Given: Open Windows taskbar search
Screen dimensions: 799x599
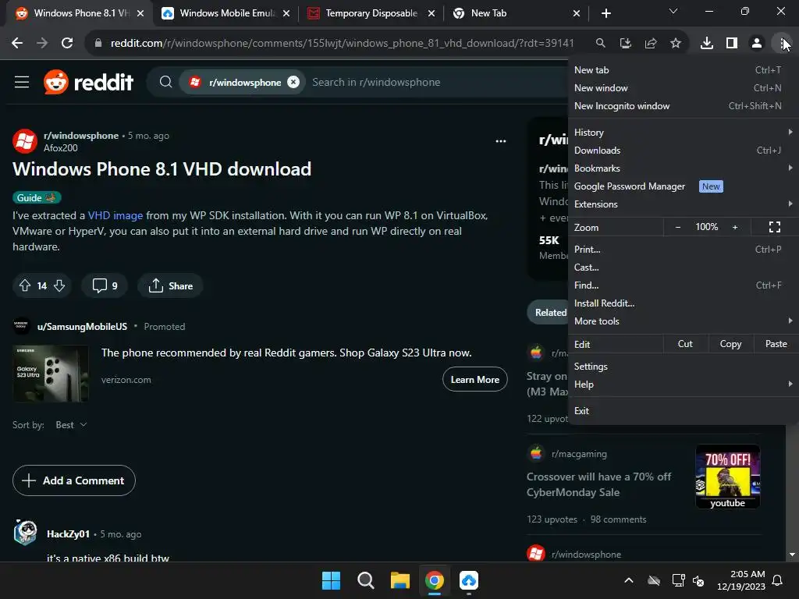Looking at the screenshot, I should click(x=365, y=580).
